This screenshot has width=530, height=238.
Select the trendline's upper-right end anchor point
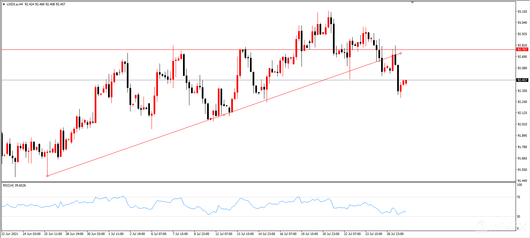click(x=401, y=53)
